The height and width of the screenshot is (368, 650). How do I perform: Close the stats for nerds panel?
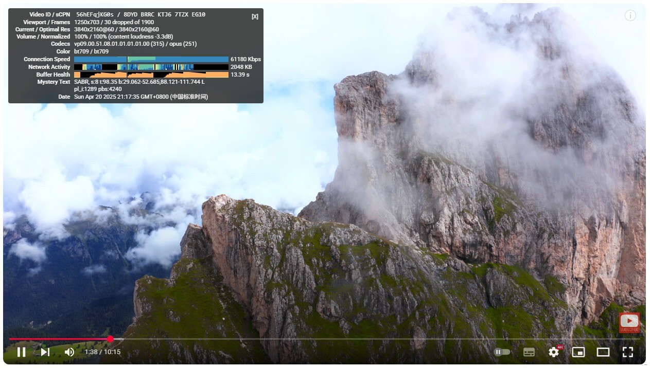[x=255, y=16]
